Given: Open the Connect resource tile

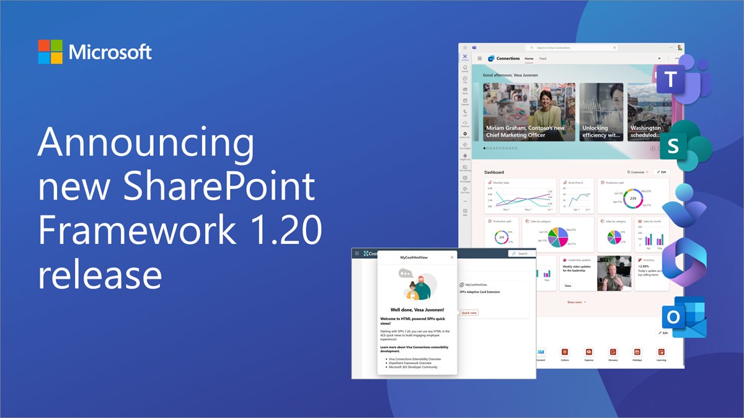Looking at the screenshot, I should (x=541, y=353).
